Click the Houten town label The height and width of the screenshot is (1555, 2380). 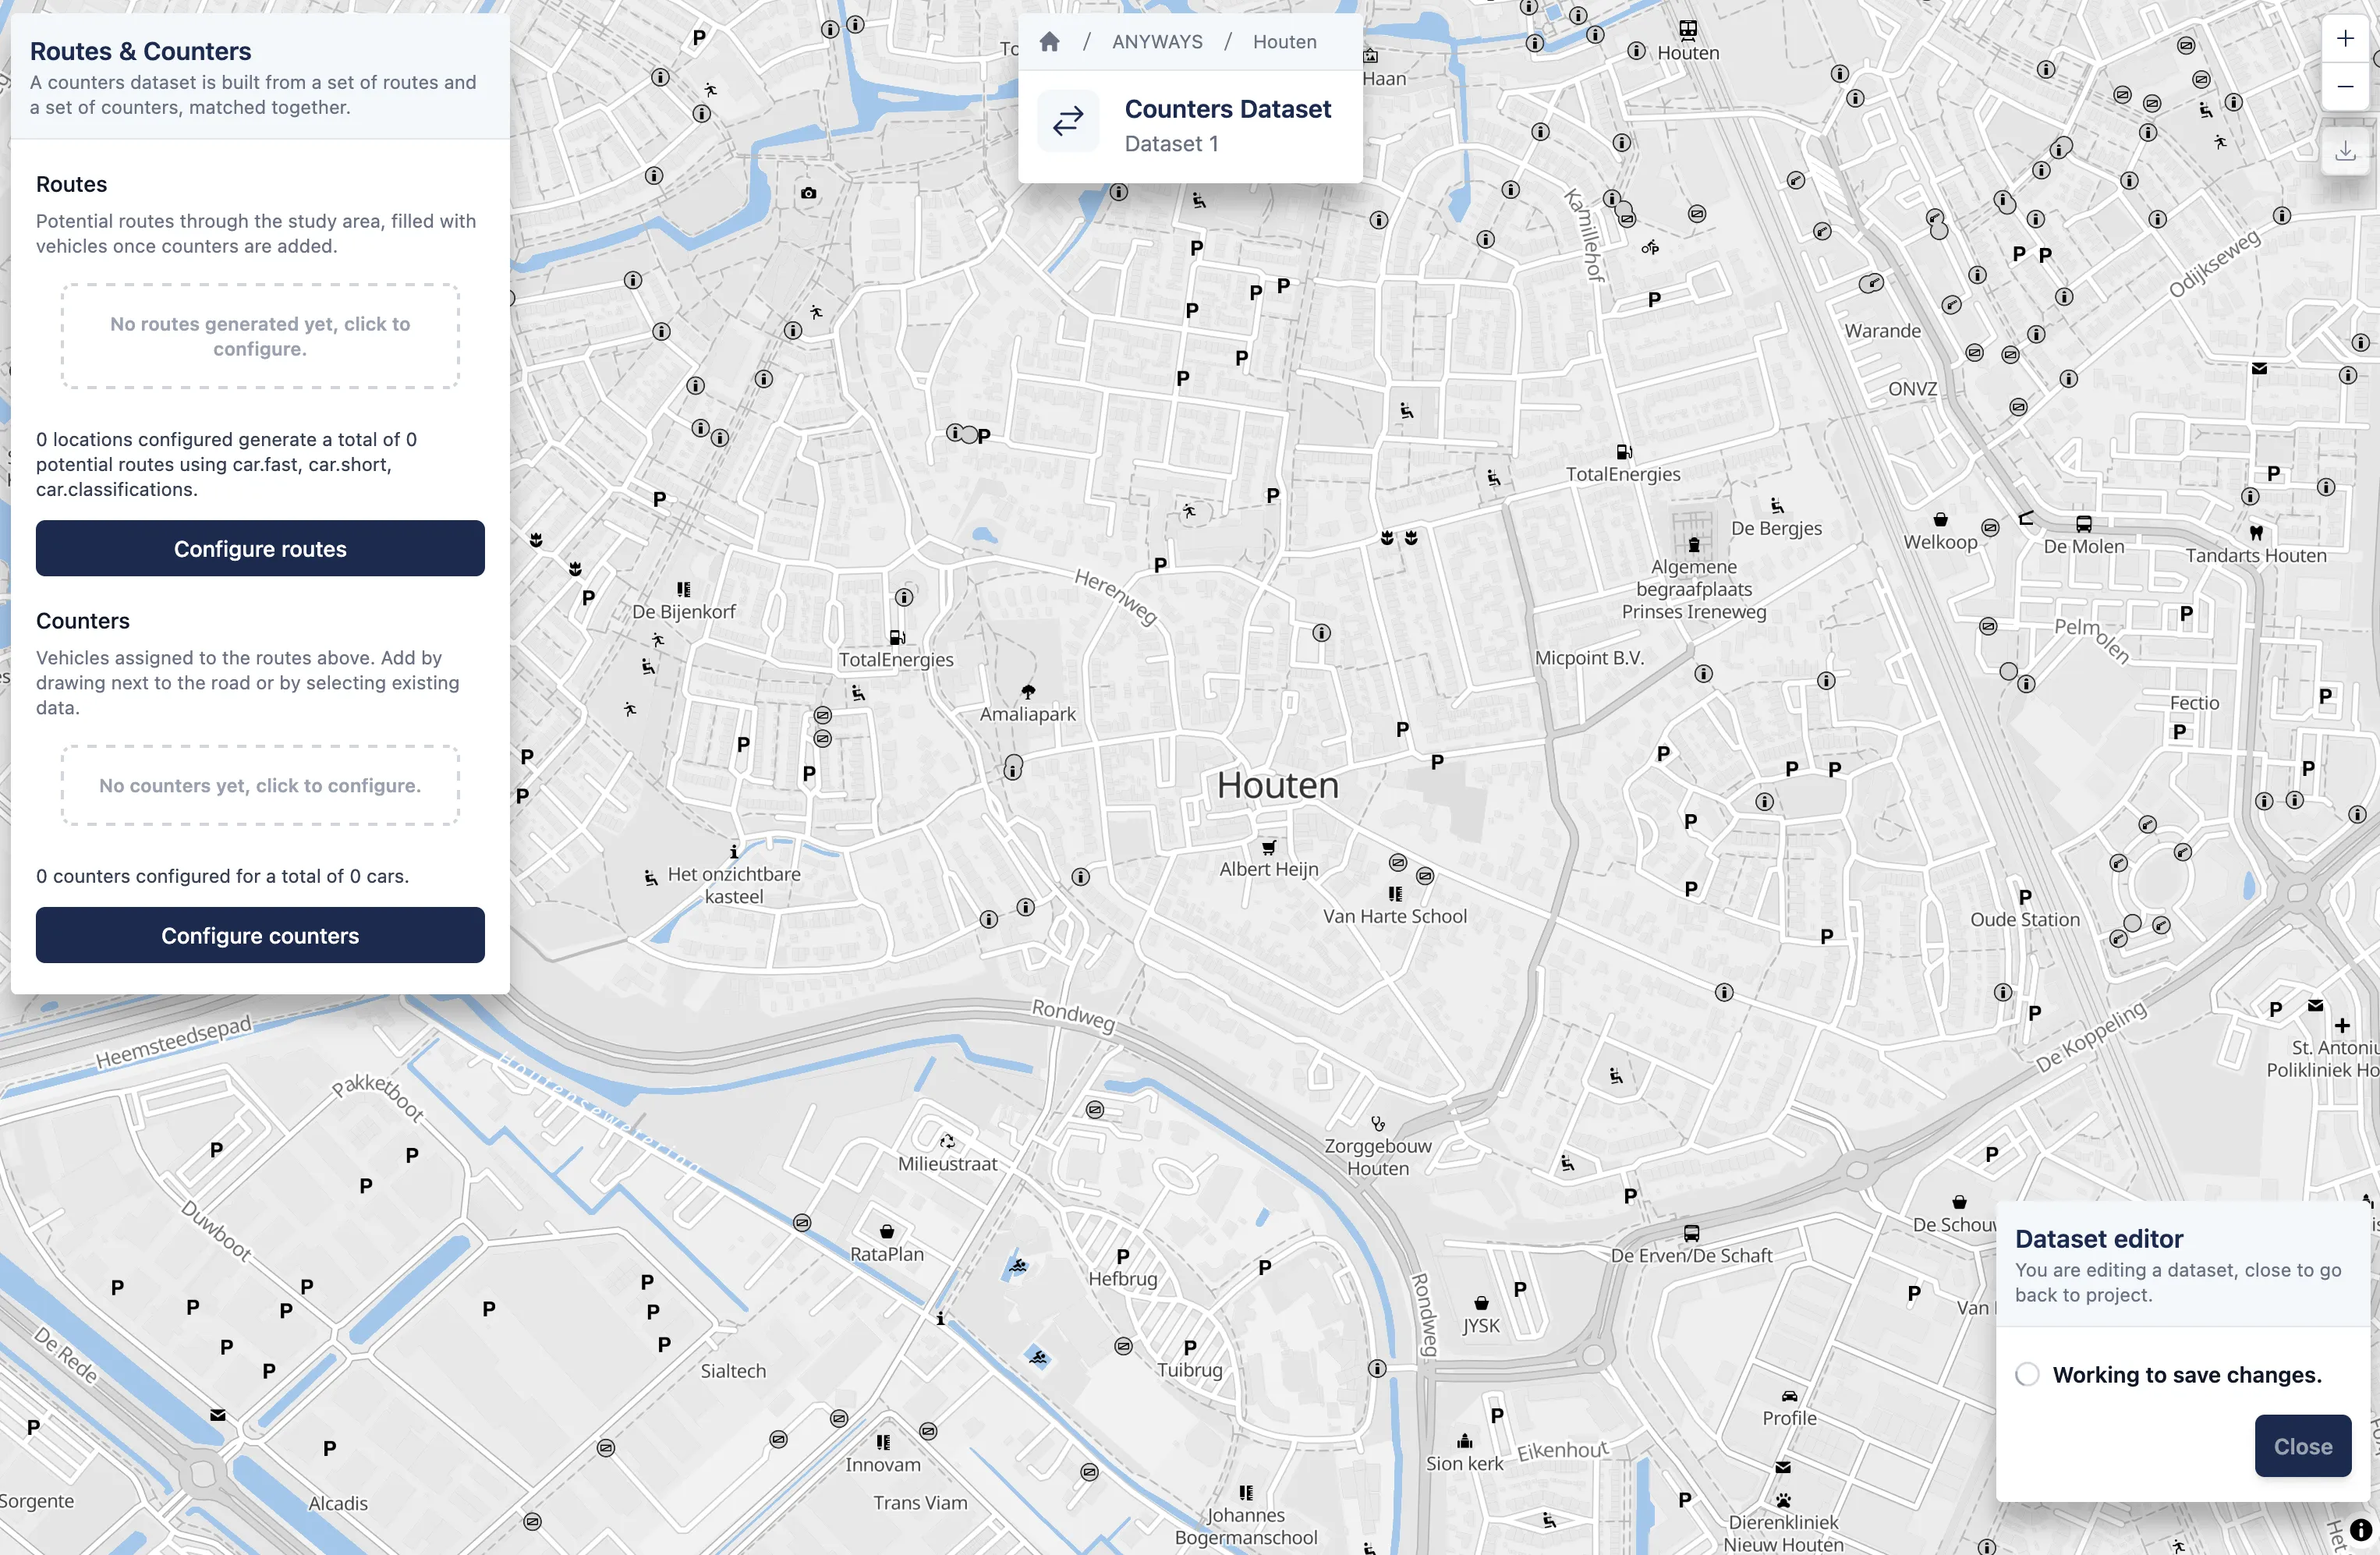tap(1277, 785)
